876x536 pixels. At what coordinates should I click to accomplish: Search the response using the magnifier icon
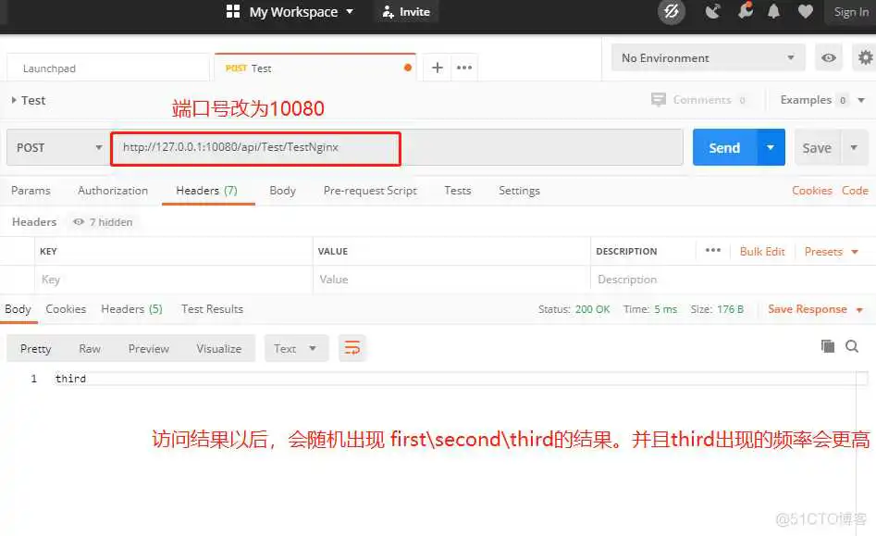[x=852, y=344]
